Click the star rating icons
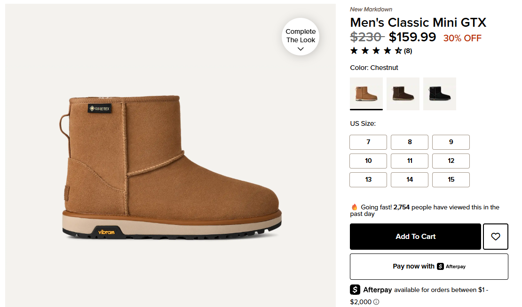 [376, 51]
